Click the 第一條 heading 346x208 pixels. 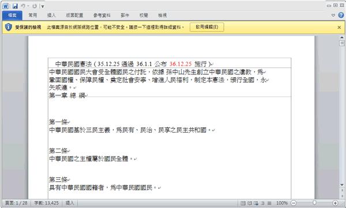coord(58,122)
